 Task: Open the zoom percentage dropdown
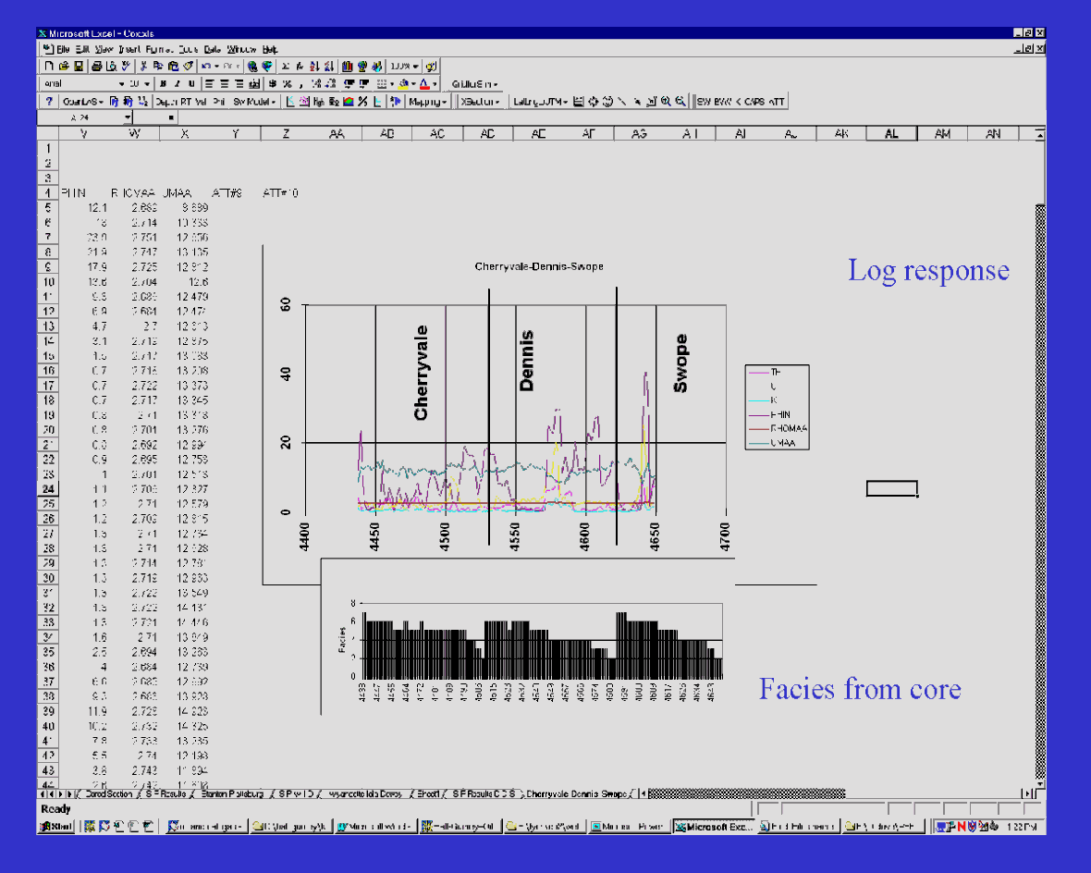click(416, 67)
